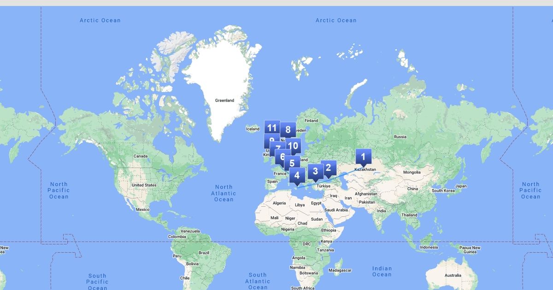This screenshot has height=290, width=553.
Task: Open map marker number 6
Action: click(282, 157)
